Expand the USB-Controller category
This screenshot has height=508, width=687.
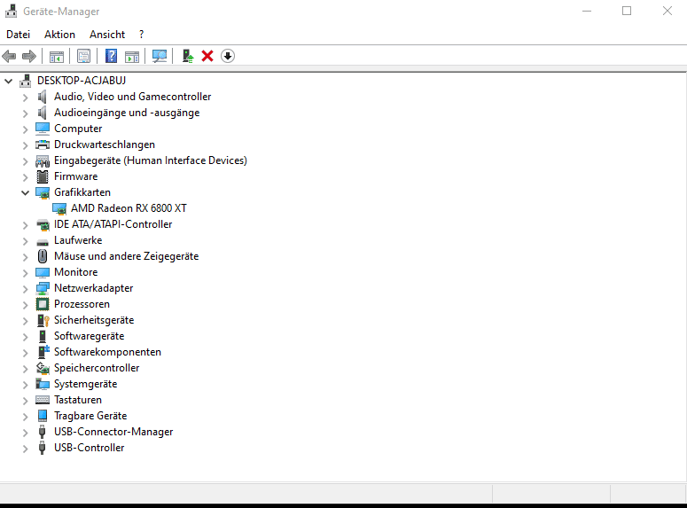pos(26,448)
